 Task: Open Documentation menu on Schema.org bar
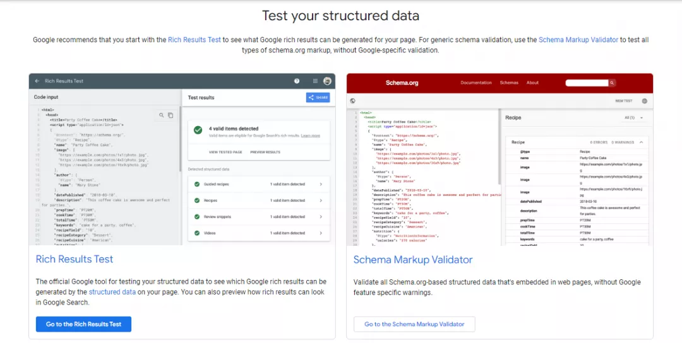pos(476,83)
